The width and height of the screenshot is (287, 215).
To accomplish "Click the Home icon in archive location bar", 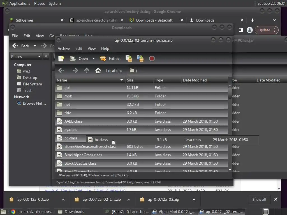I will (98, 70).
